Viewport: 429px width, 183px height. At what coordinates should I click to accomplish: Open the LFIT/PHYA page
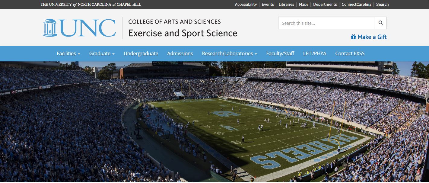315,53
